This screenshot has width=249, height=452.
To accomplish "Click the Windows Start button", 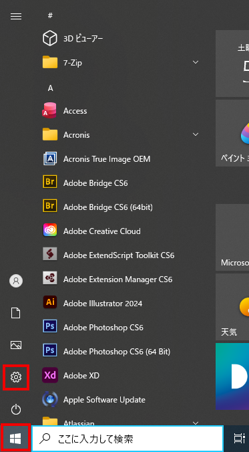I will coord(15,439).
